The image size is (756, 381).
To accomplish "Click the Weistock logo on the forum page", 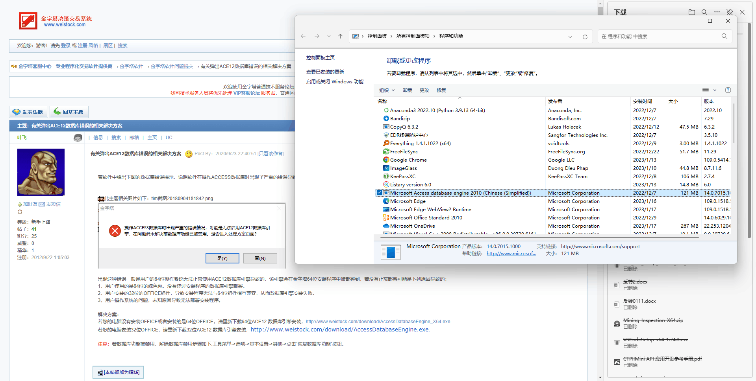I will [x=28, y=21].
